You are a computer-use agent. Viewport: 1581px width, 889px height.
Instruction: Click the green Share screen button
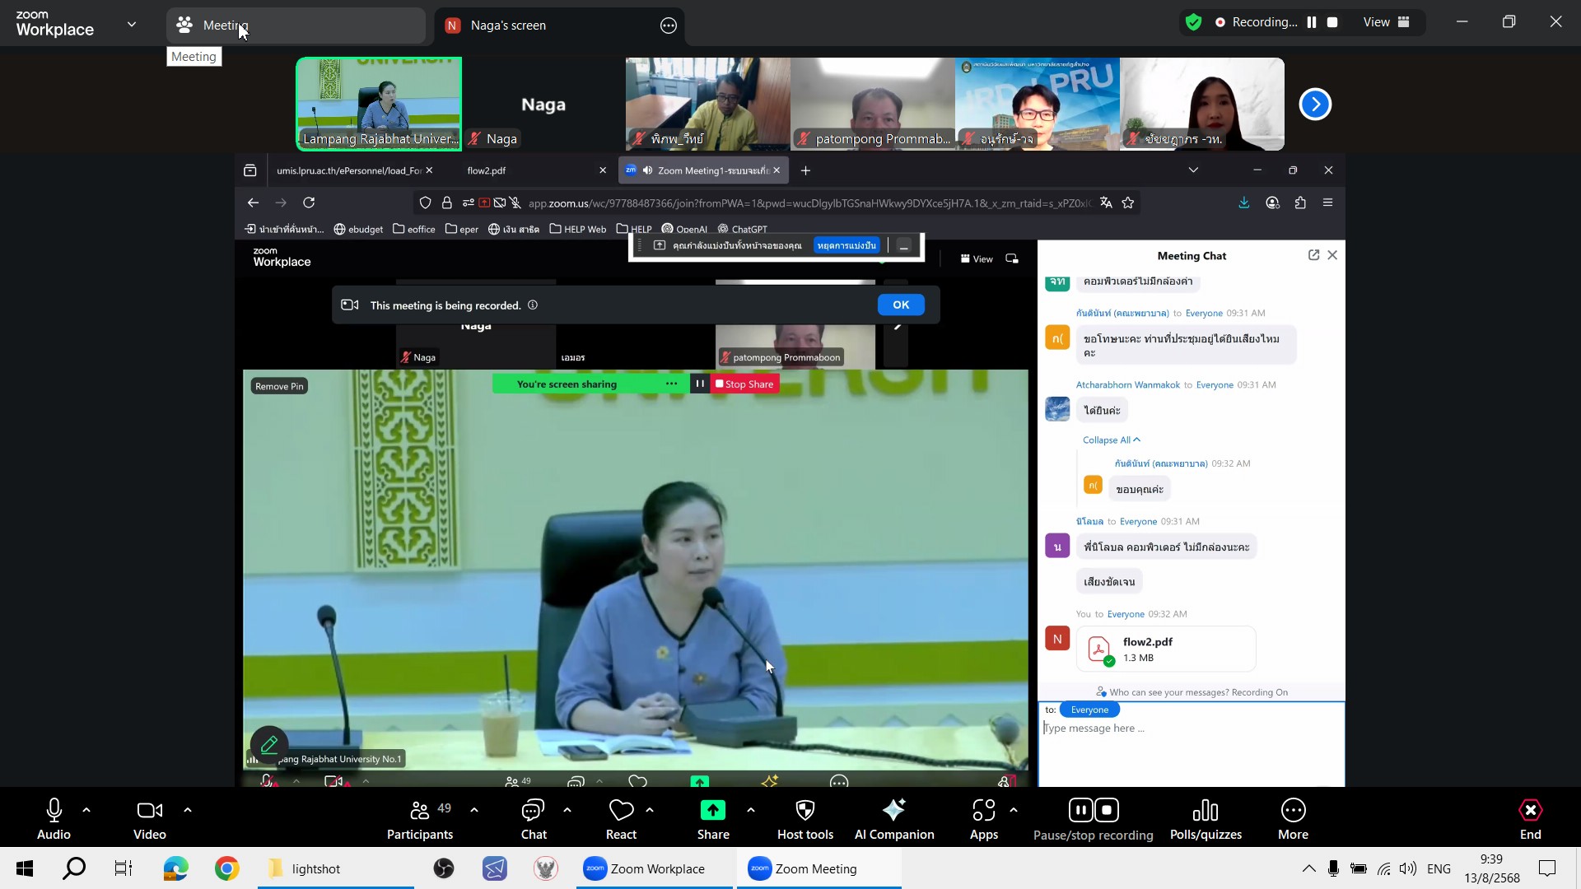tap(713, 819)
